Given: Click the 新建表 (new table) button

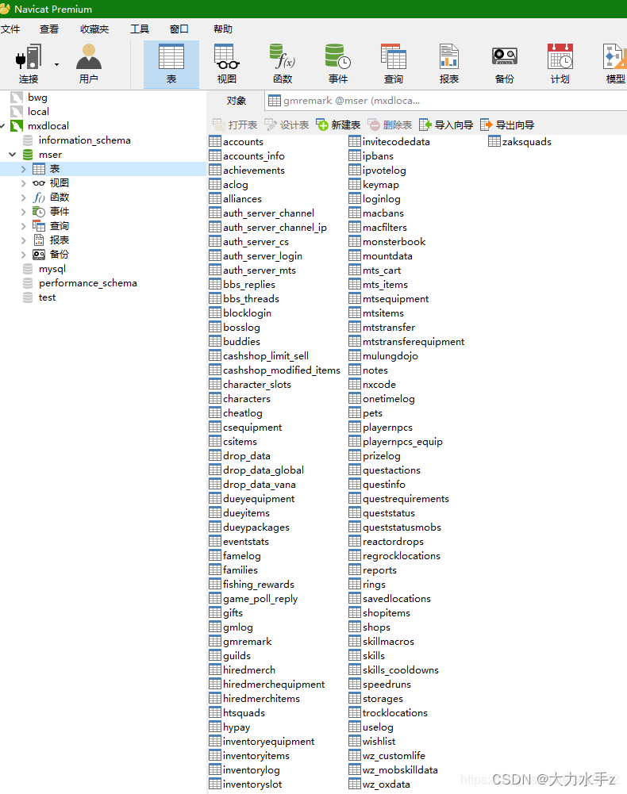Looking at the screenshot, I should coord(338,125).
